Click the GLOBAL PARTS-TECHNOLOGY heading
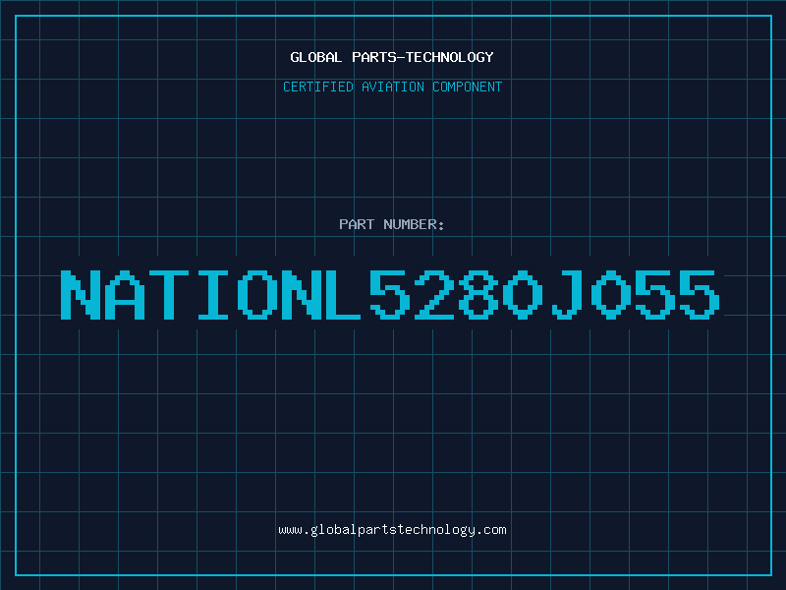Viewport: 786px width, 590px height. coord(392,57)
